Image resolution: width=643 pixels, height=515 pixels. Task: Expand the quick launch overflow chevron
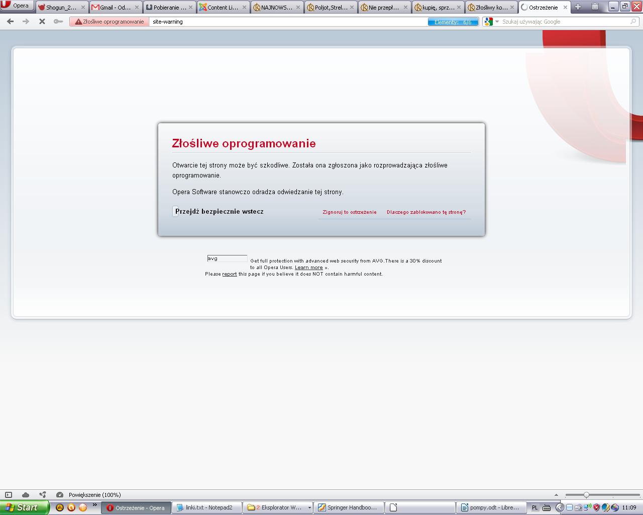tap(94, 505)
